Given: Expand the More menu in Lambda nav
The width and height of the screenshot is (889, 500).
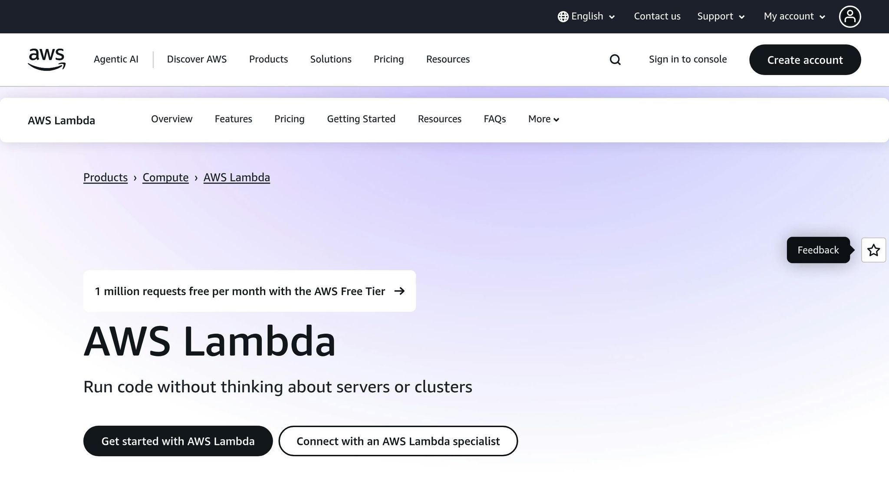Looking at the screenshot, I should pos(543,119).
